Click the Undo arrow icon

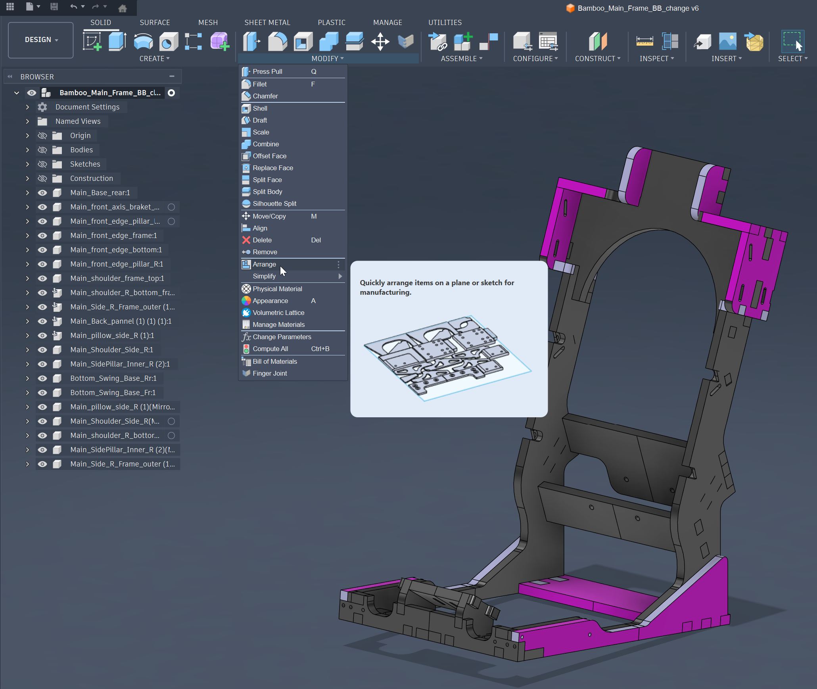point(73,7)
